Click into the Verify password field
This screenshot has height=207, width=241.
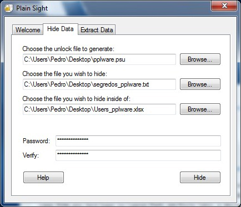(x=138, y=155)
